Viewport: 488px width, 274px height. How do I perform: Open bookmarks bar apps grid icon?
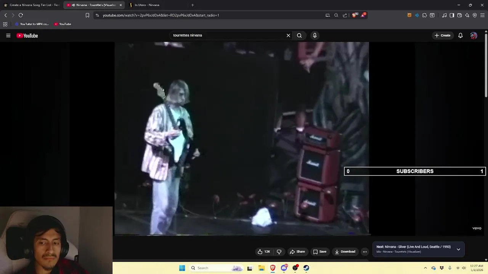click(x=5, y=24)
